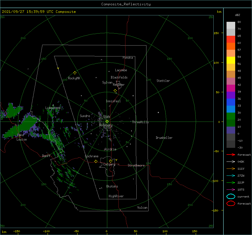Click the Didsbury map label
The image size is (252, 235).
(106, 125)
